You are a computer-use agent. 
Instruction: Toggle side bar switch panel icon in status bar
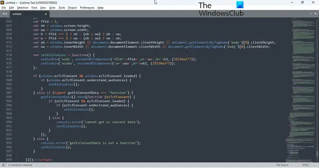[x=4, y=165]
